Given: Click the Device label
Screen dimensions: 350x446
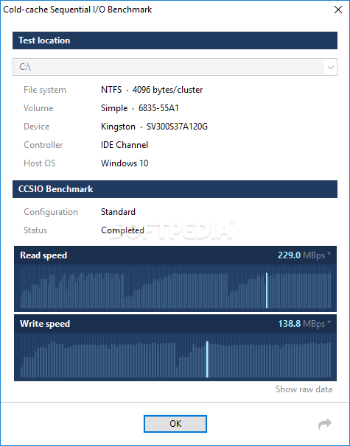Looking at the screenshot, I should point(36,127).
